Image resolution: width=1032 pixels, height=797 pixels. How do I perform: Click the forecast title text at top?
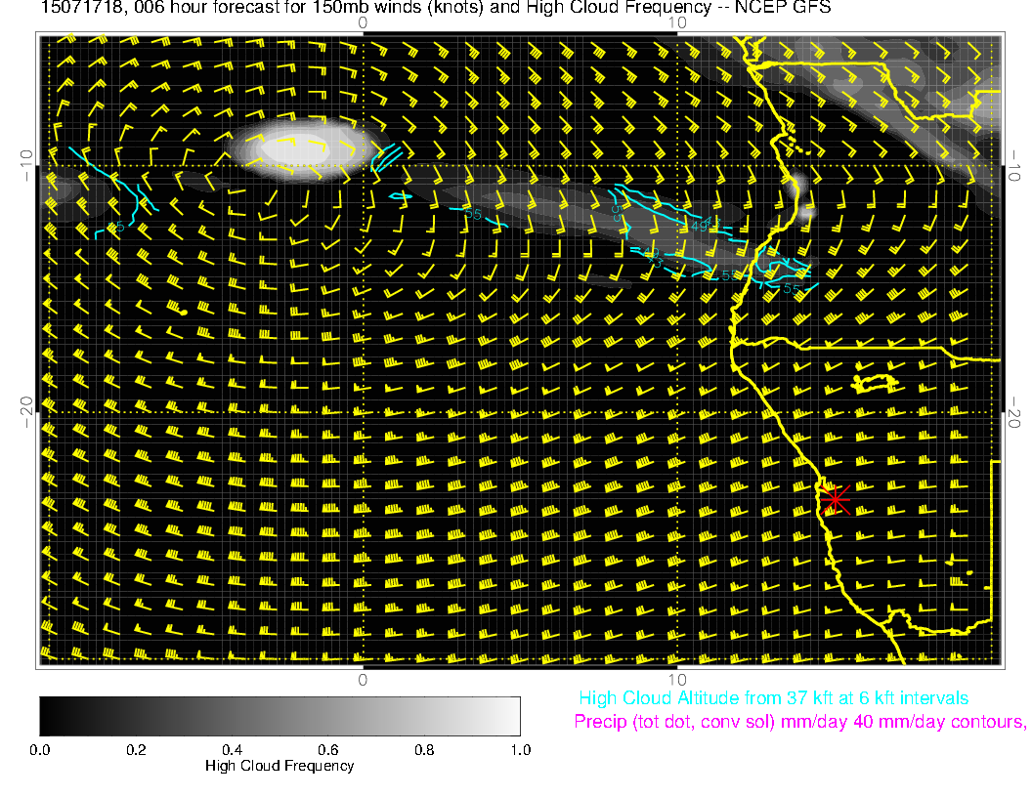(436, 7)
